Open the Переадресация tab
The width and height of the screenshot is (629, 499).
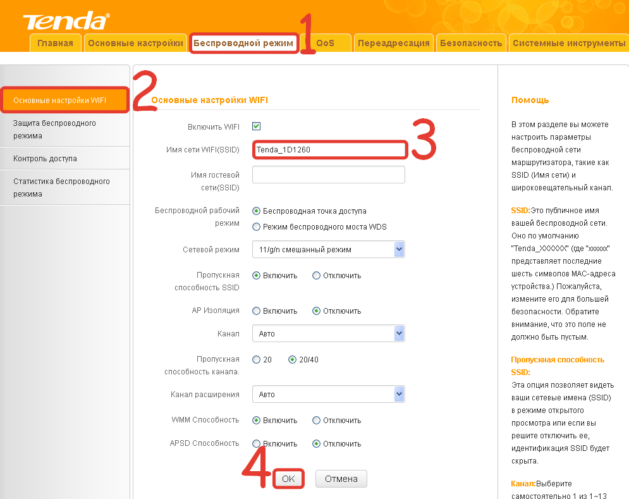[x=394, y=43]
